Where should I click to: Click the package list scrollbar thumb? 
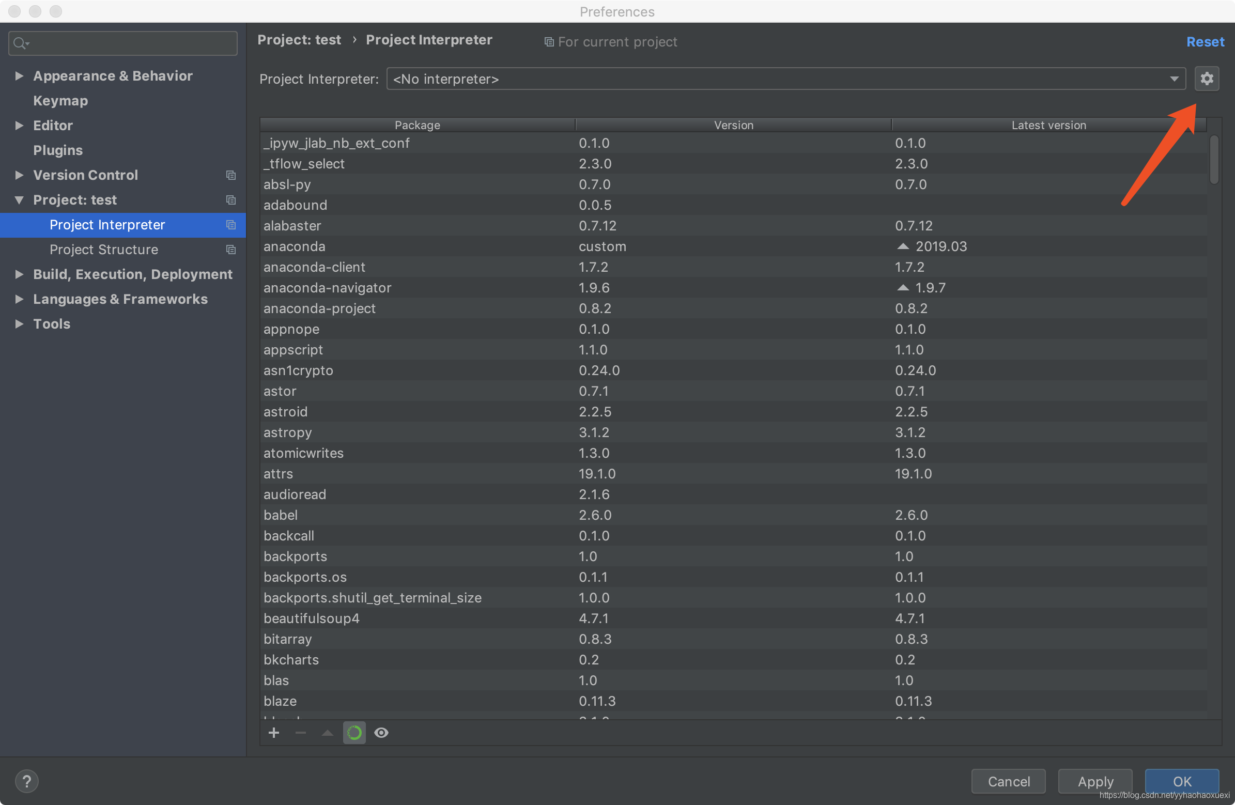point(1214,159)
